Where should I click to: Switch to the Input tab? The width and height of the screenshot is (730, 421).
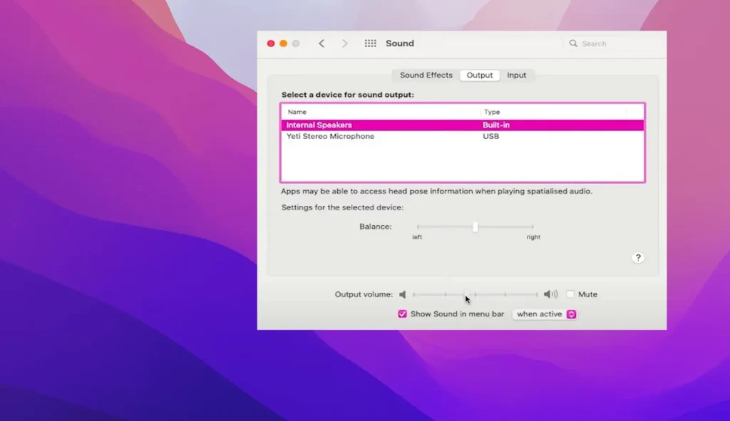click(x=517, y=76)
